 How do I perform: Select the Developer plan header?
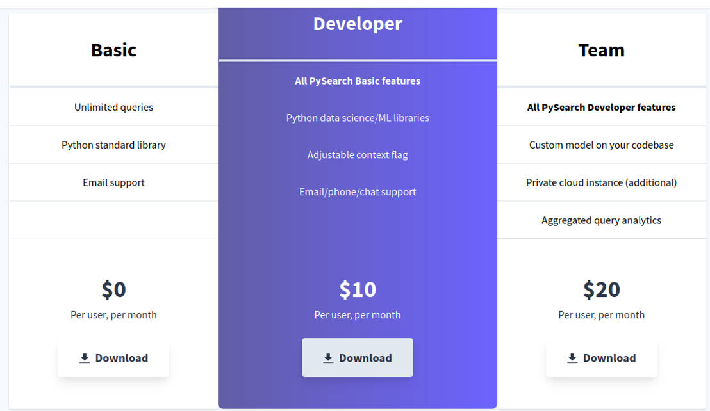pyautogui.click(x=358, y=24)
